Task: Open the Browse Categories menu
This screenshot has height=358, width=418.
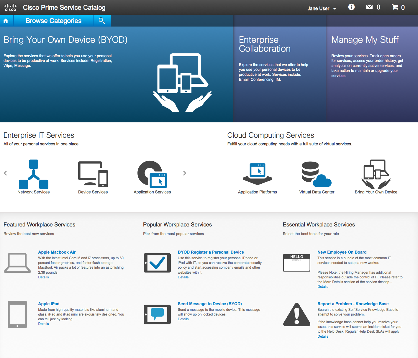Action: point(53,21)
